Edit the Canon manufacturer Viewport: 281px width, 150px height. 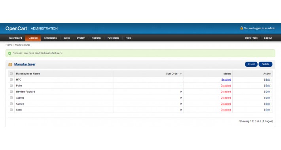[268, 104]
